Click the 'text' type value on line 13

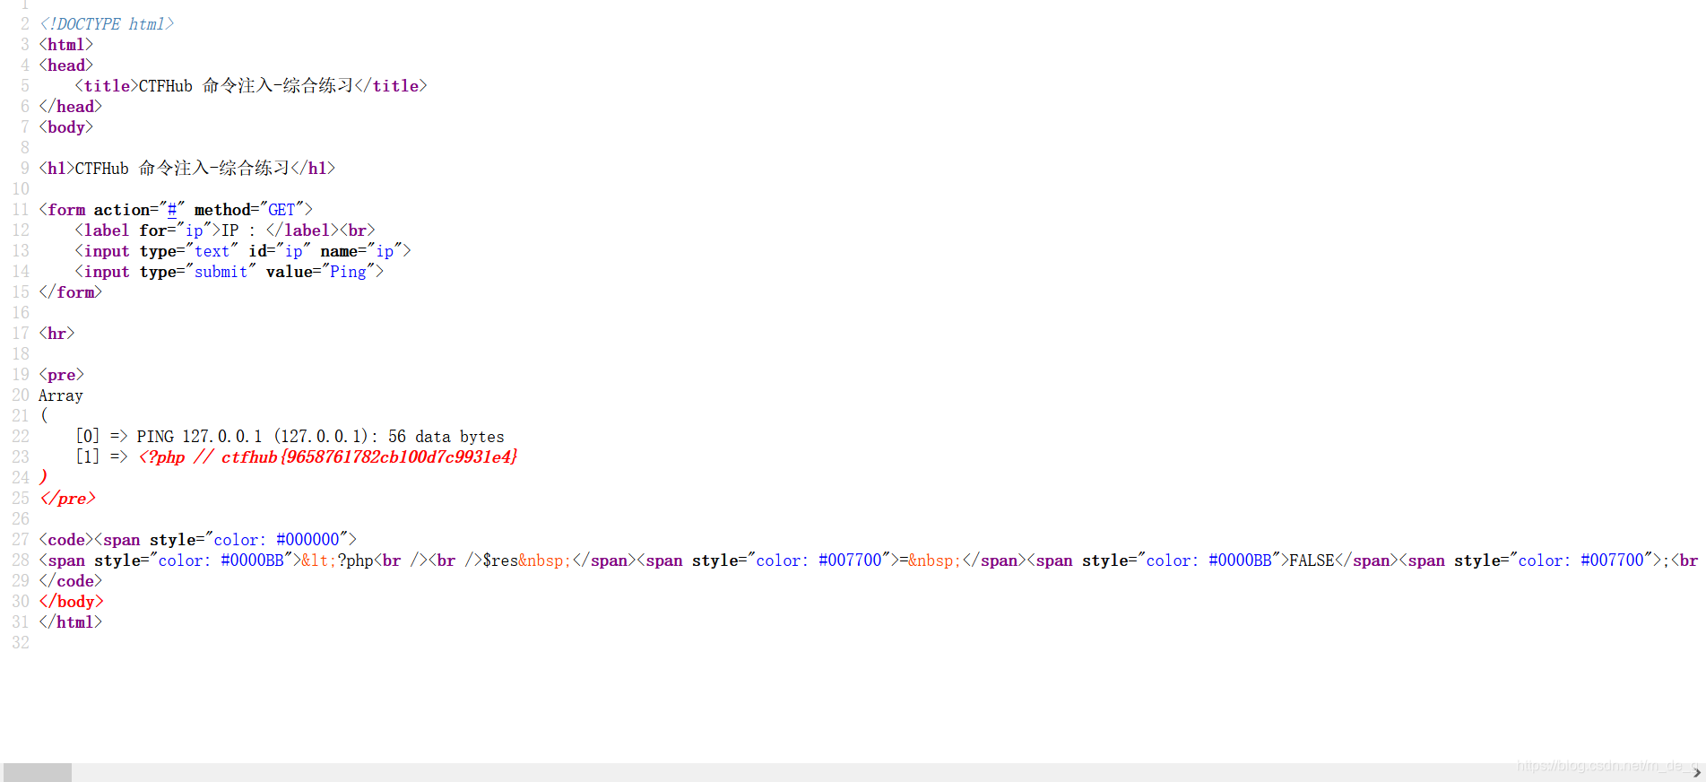212,251
